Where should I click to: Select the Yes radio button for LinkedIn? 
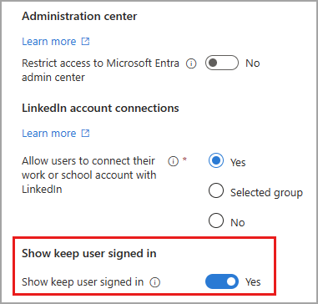coord(216,160)
